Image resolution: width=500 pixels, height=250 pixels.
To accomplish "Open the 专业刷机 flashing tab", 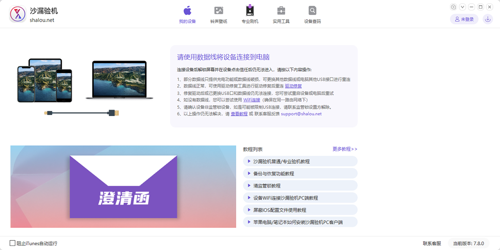I will (250, 15).
